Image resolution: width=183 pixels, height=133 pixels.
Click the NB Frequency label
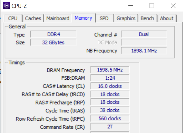[102, 51]
